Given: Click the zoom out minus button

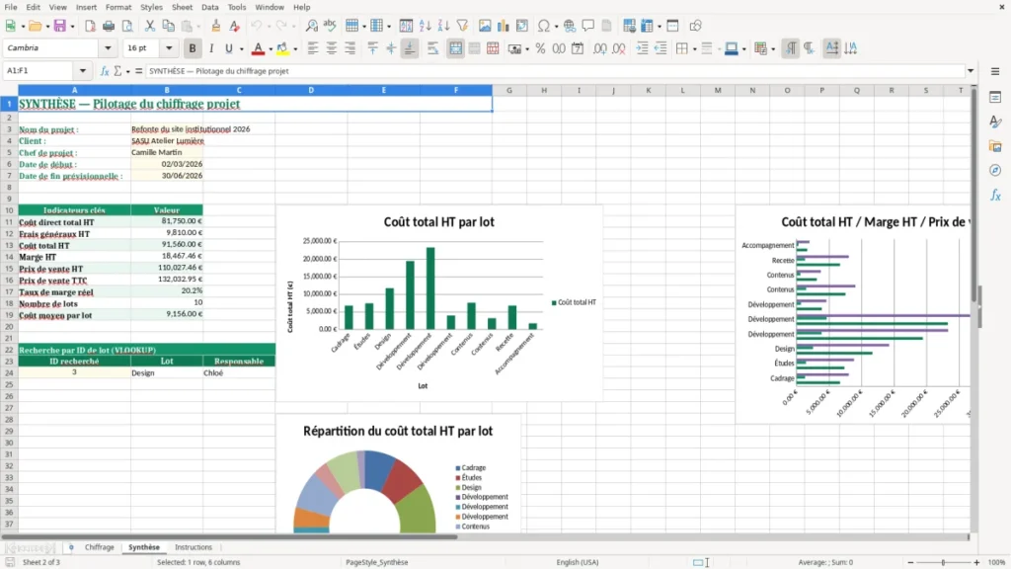Looking at the screenshot, I should click(910, 562).
